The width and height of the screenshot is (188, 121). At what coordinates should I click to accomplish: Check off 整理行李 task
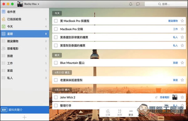click(x=56, y=106)
